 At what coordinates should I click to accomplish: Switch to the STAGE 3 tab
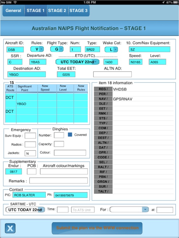pos(79,10)
